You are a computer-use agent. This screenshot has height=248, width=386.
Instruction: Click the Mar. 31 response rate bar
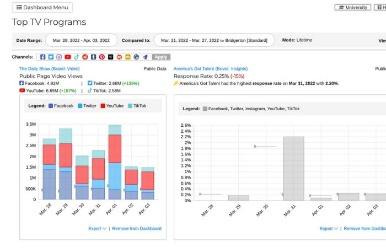pos(293,169)
